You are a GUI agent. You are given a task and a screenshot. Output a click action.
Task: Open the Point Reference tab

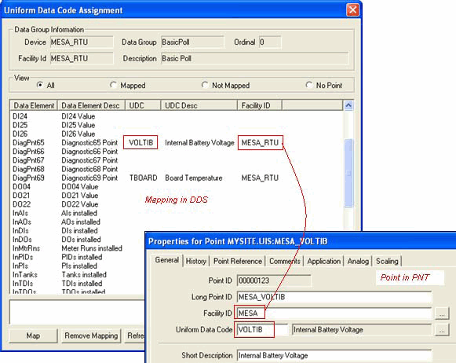tap(238, 261)
